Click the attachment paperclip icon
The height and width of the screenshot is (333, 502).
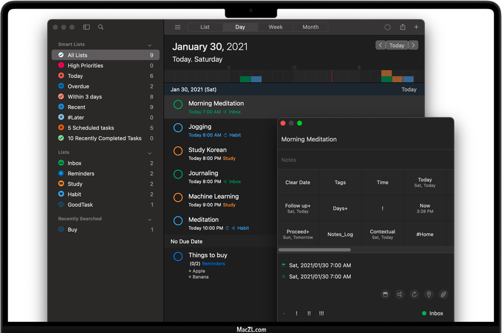click(x=443, y=294)
